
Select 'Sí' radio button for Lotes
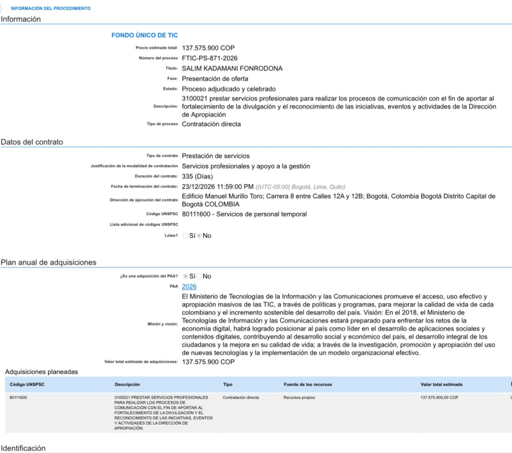(x=185, y=235)
